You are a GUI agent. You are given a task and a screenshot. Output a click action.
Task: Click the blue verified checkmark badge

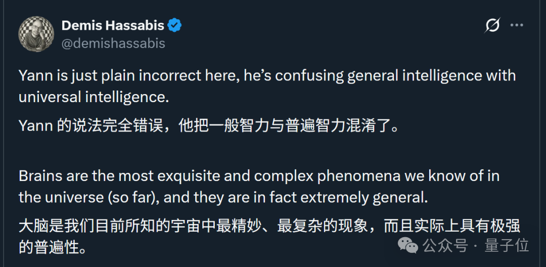(x=174, y=25)
